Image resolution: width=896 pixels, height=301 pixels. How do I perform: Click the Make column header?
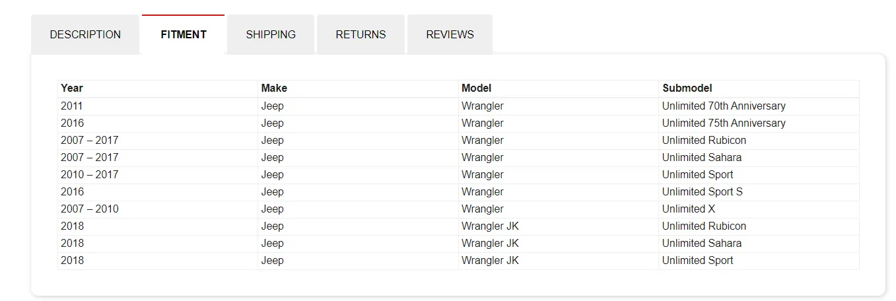[x=274, y=88]
